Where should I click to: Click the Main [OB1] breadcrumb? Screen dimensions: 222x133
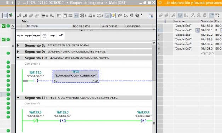(118, 3)
